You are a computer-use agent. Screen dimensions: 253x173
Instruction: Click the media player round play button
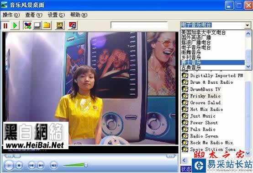pyautogui.click(x=9, y=165)
